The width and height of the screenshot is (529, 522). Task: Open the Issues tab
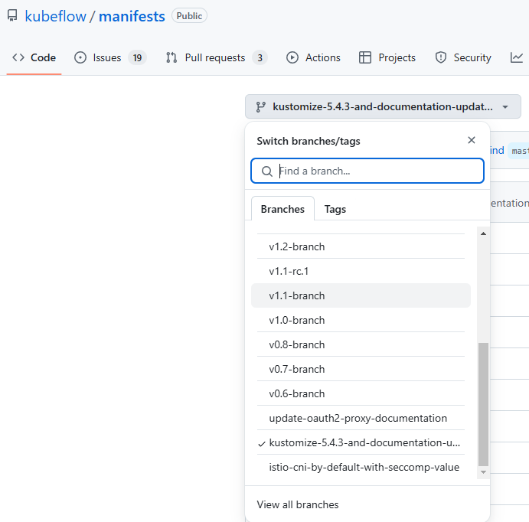click(110, 57)
